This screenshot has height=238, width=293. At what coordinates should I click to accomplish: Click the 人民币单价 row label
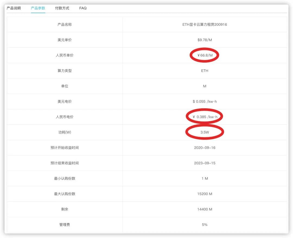click(x=65, y=55)
